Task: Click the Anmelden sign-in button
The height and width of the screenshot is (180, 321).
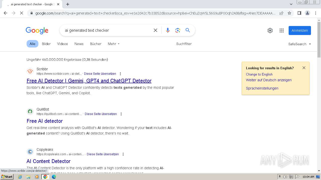Action: pyautogui.click(x=300, y=30)
